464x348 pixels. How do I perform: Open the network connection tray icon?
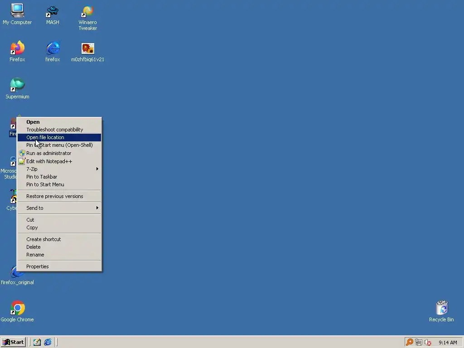[x=418, y=343]
